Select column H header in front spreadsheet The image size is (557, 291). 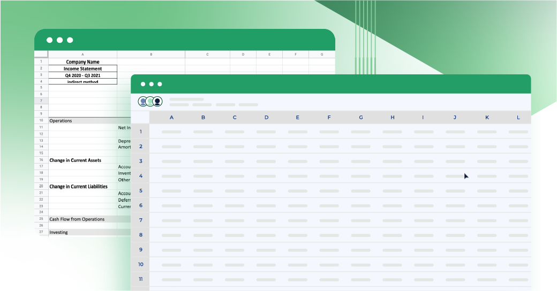coord(392,118)
